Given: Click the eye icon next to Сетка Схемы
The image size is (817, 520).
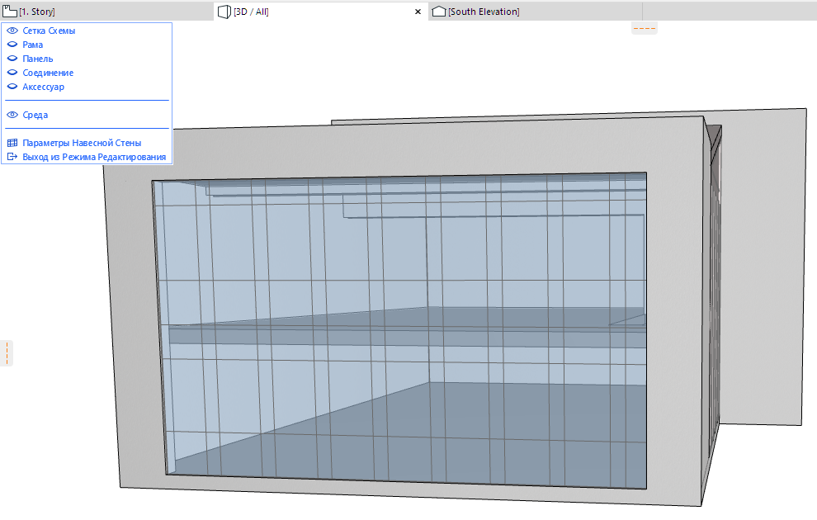Looking at the screenshot, I should pyautogui.click(x=12, y=30).
